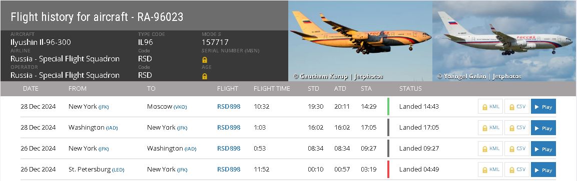Screen dimensions: 577x181
Task: Download CSV for the Washington to New York flight
Action: coord(516,128)
